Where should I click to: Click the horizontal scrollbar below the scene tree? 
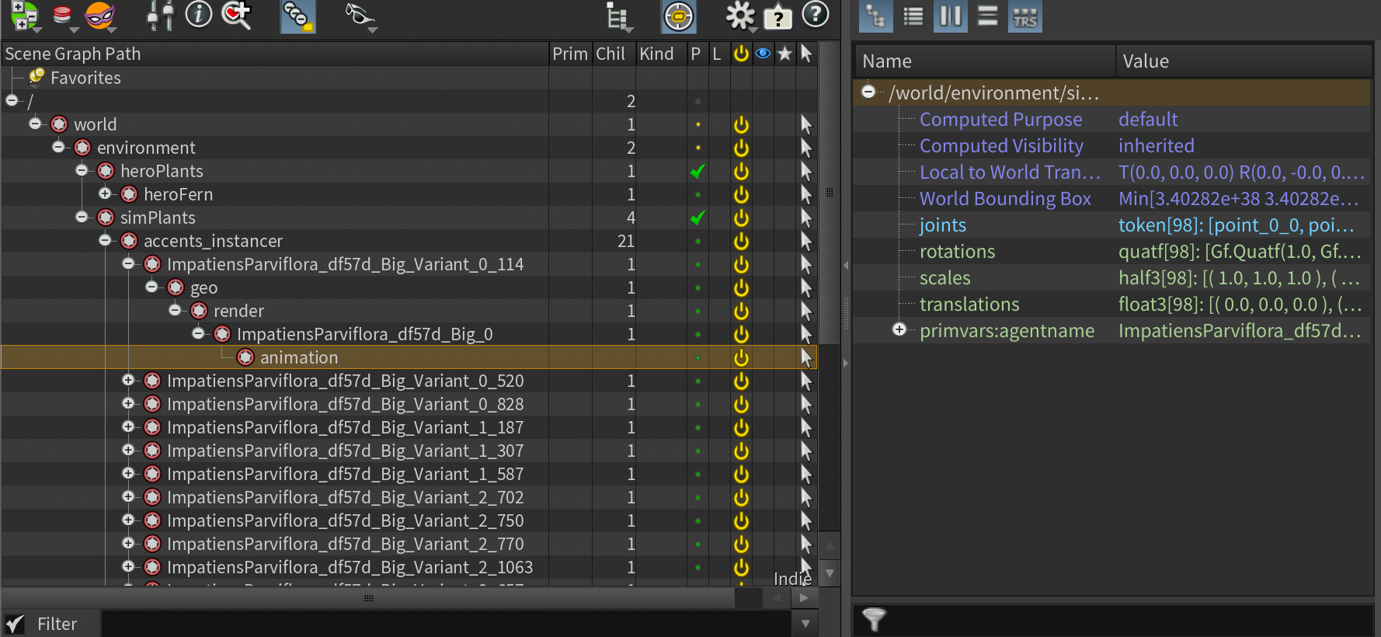(x=368, y=598)
